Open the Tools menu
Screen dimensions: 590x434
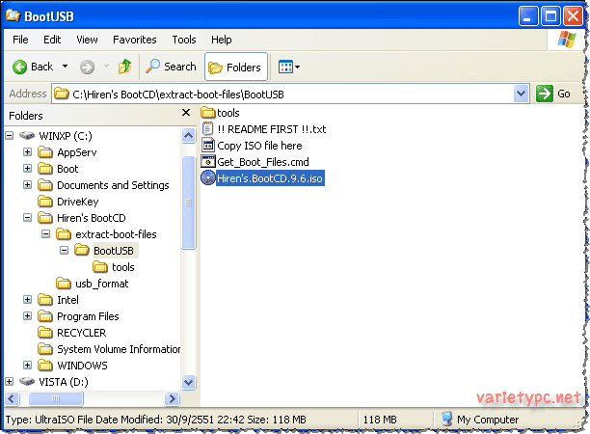point(184,40)
